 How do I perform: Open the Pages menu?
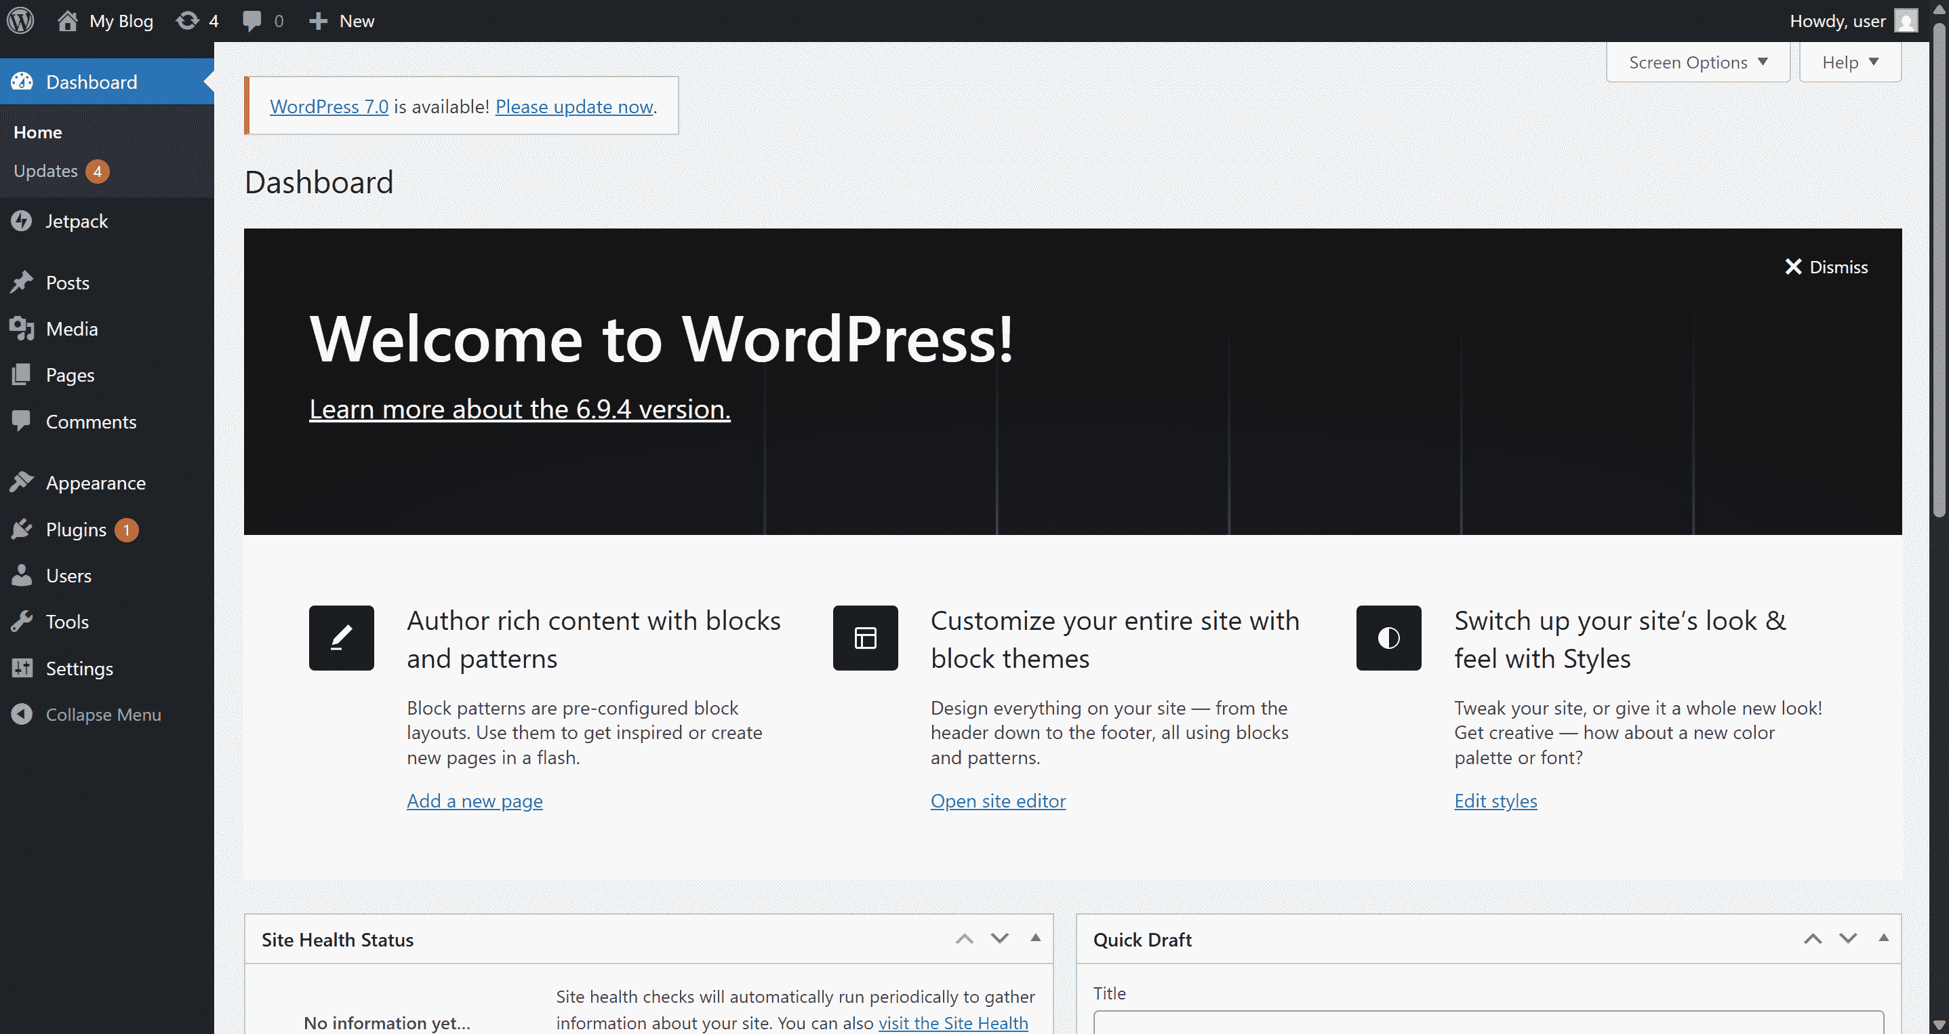pos(106,375)
